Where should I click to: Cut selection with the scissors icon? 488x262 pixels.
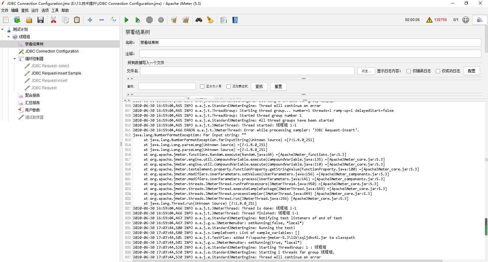point(53,20)
